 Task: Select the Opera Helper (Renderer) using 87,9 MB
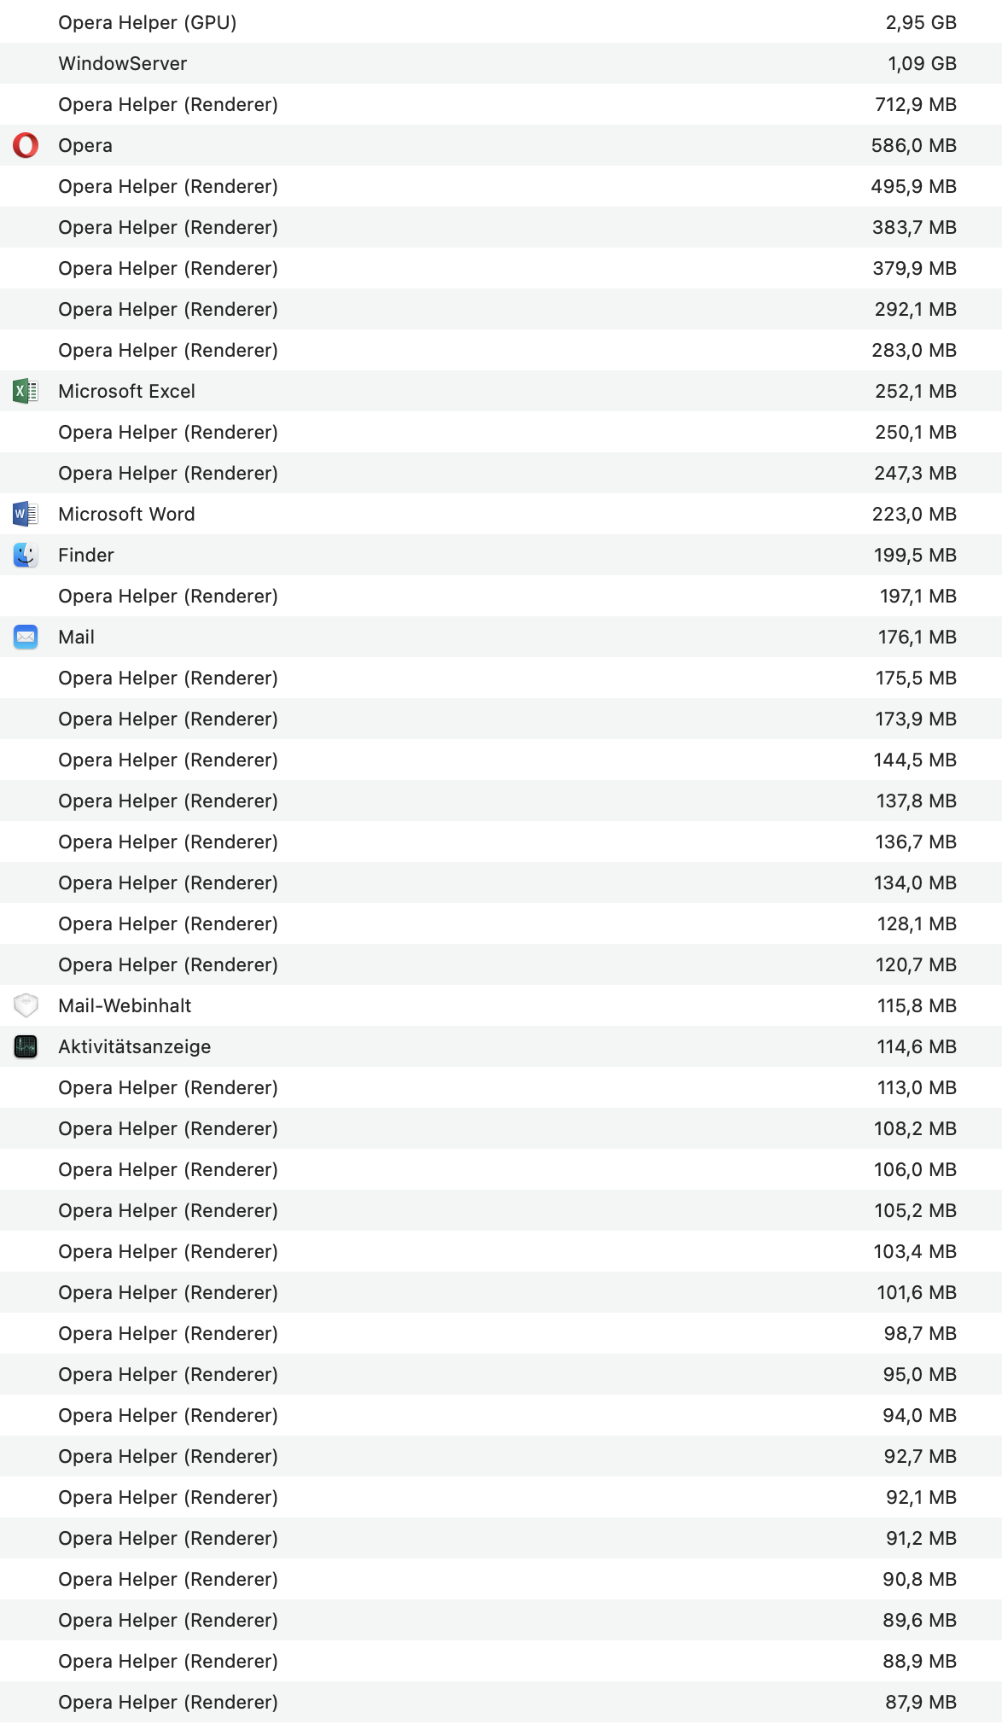[167, 1702]
